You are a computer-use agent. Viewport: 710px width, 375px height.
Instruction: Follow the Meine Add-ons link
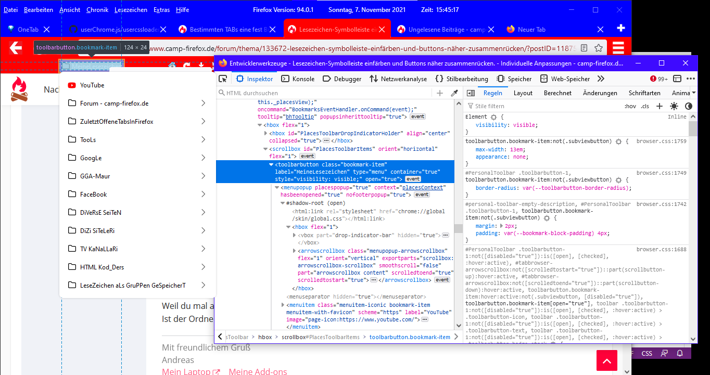tap(257, 371)
